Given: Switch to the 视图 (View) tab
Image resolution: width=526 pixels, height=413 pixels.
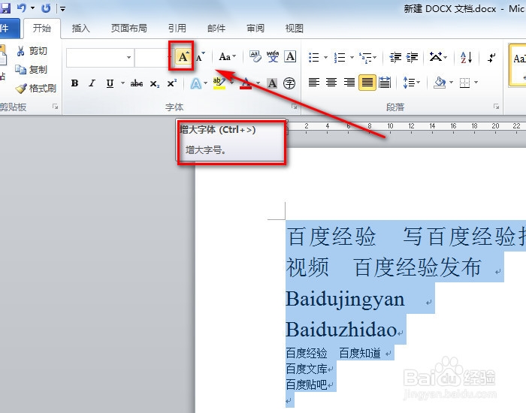Looking at the screenshot, I should [295, 29].
